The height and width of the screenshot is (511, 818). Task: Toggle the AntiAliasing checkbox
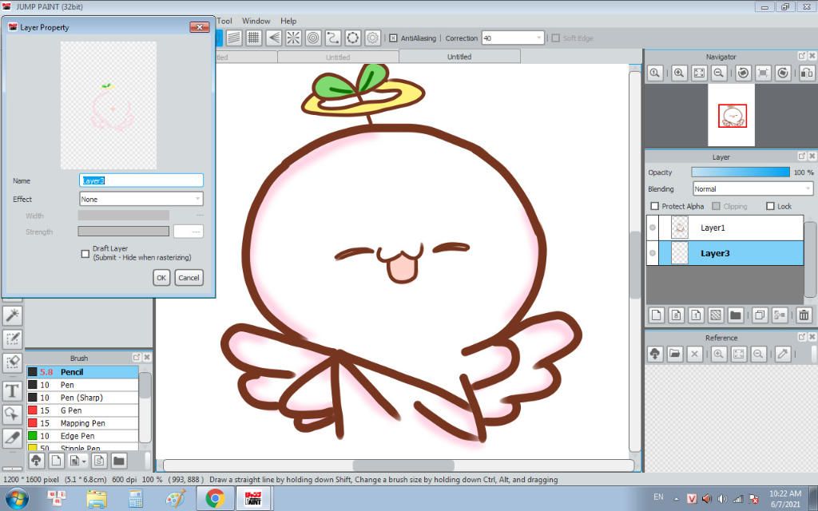click(x=393, y=38)
